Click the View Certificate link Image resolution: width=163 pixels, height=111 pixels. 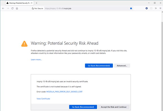(x=43, y=99)
